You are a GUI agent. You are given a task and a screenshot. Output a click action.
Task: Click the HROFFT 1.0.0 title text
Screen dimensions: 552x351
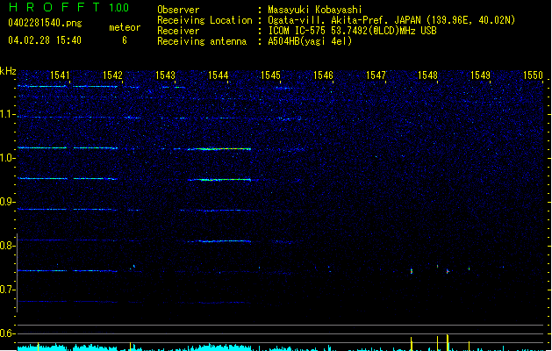coord(69,7)
